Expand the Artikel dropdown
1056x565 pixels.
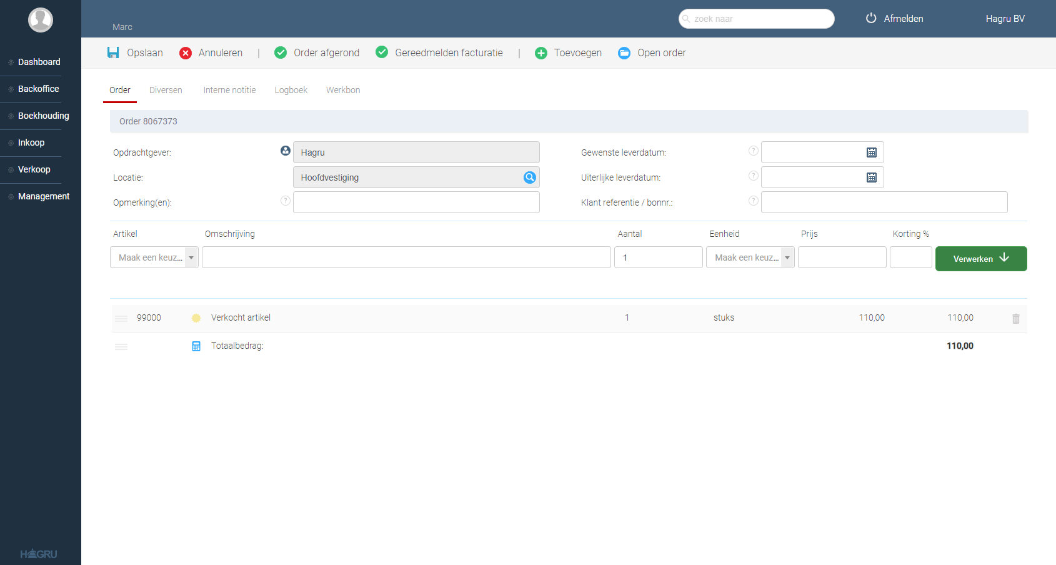point(191,257)
